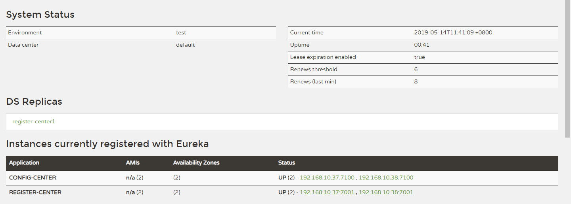This screenshot has width=571, height=204.
Task: Open the register-center1 replica link
Action: (34, 122)
